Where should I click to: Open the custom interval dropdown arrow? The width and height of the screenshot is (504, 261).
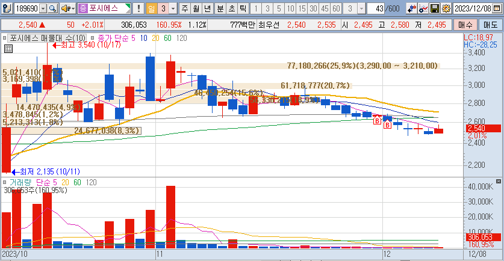[x=362, y=8]
